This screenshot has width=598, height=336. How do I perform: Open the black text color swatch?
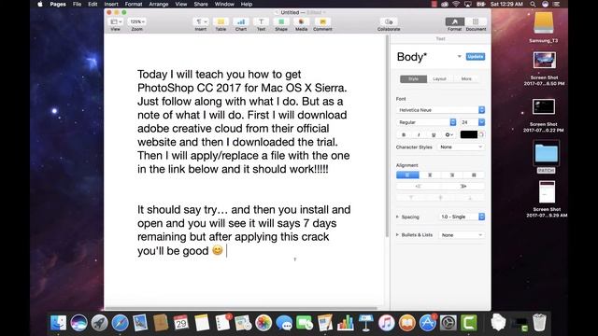pyautogui.click(x=469, y=134)
